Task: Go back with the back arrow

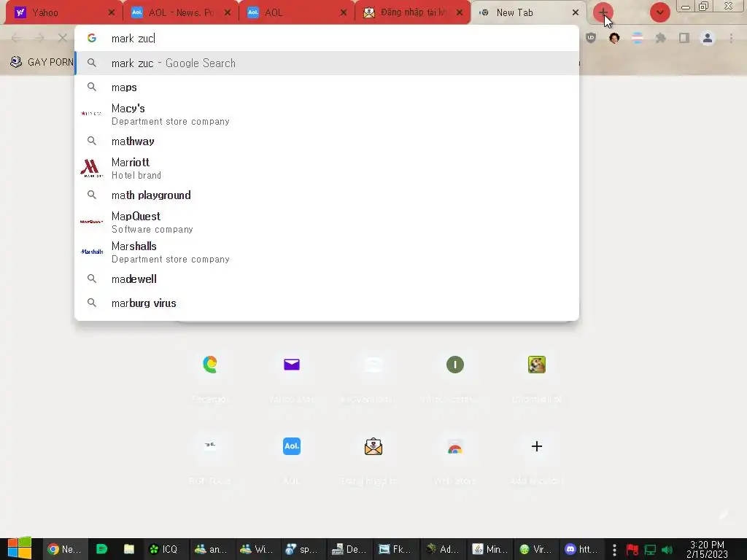Action: point(16,38)
